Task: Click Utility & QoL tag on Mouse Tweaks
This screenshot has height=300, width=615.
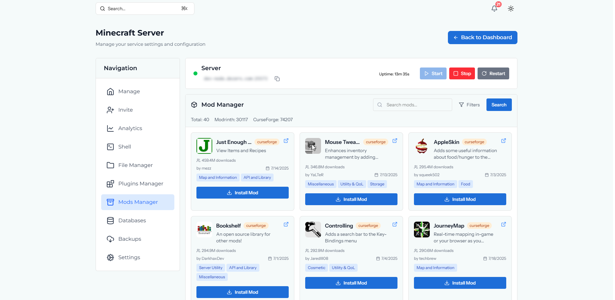Action: (x=352, y=184)
